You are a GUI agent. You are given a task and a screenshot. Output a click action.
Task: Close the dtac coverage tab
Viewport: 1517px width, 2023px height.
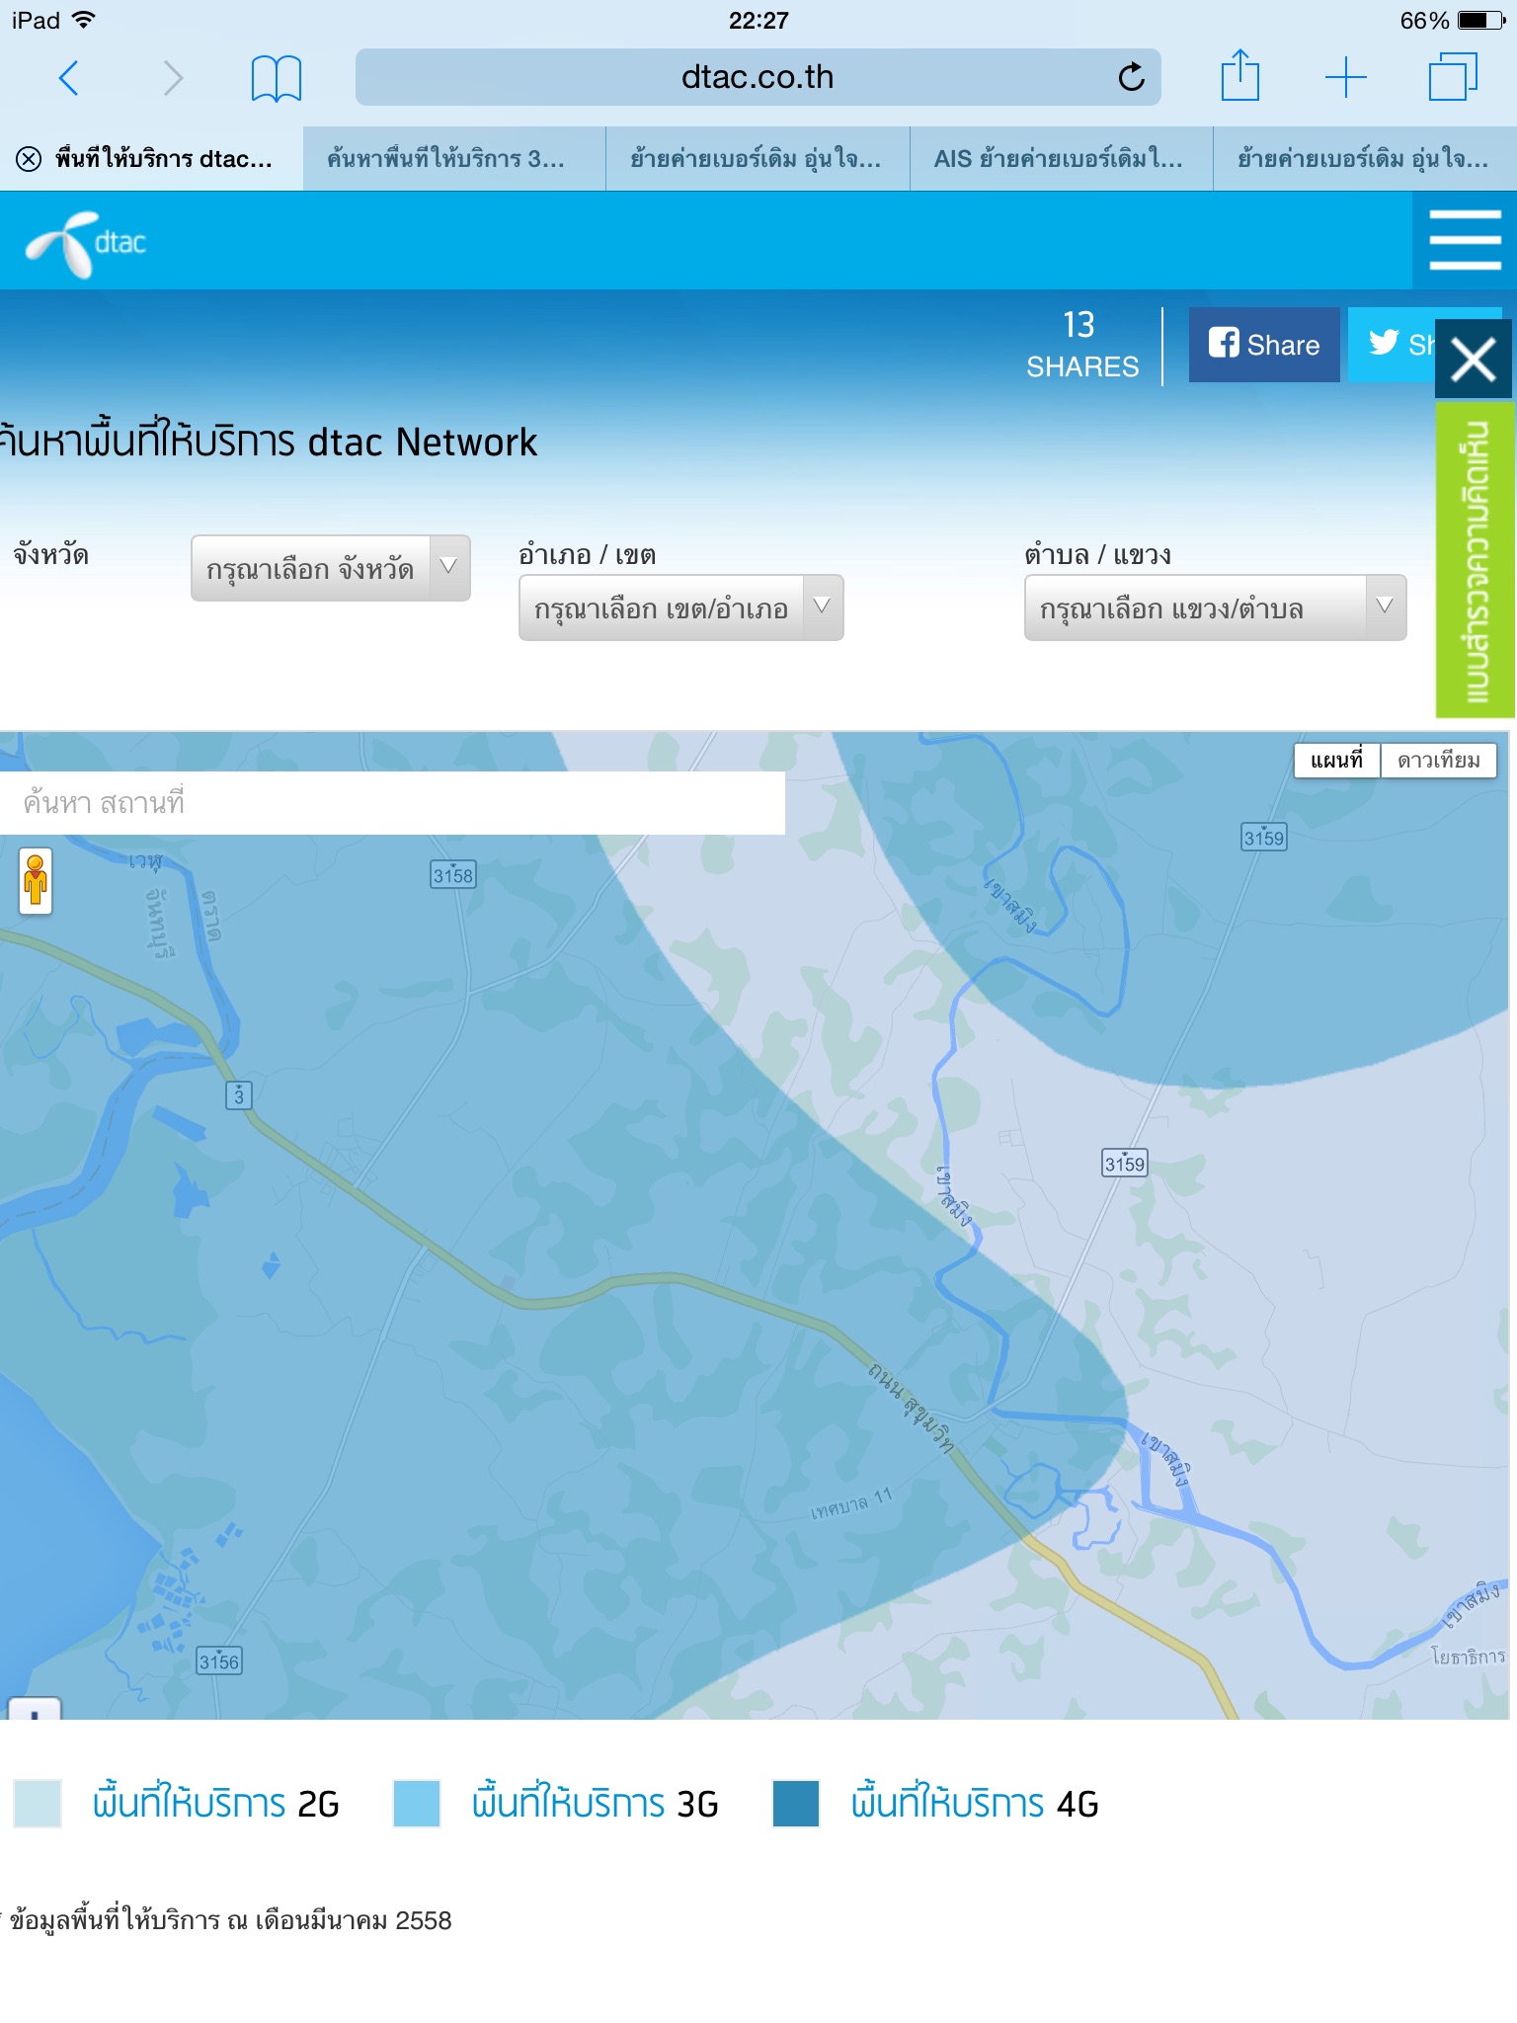tap(29, 159)
